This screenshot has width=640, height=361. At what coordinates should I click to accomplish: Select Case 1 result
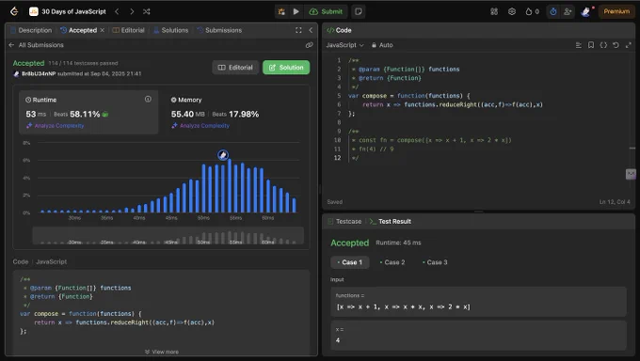(x=350, y=262)
